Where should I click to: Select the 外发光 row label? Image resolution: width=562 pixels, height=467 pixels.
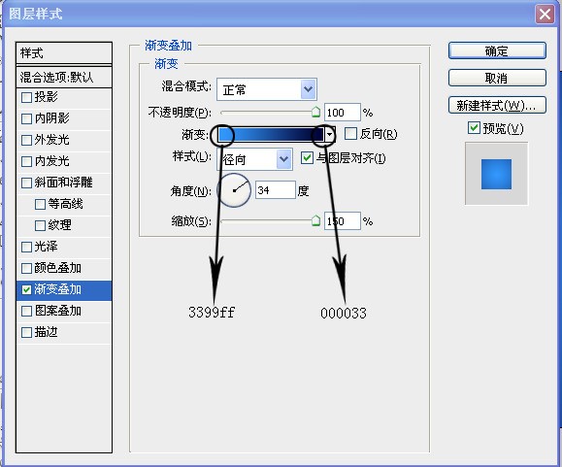(52, 140)
